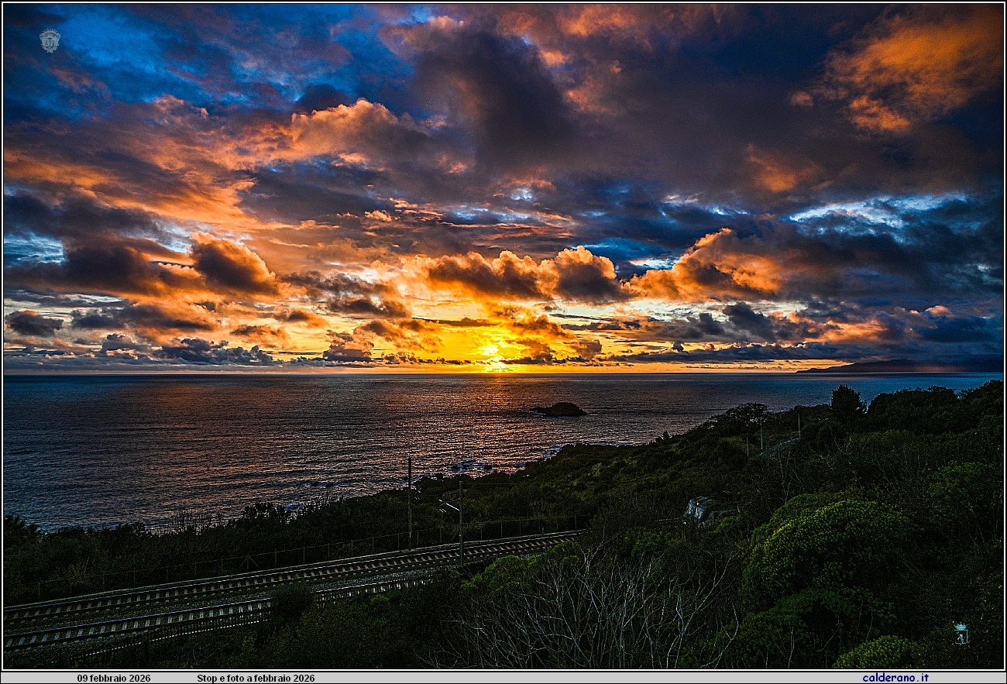Click the tall tree silhouette against the sea

point(846,403)
